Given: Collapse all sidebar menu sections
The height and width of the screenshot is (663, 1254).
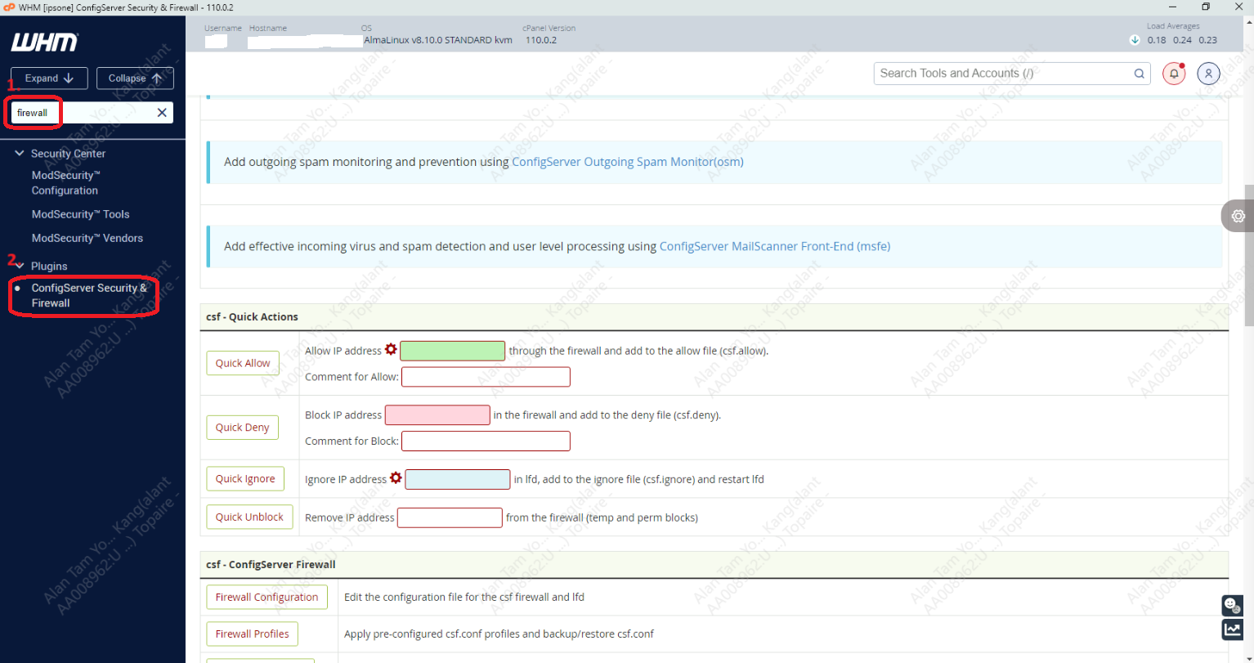Looking at the screenshot, I should click(x=135, y=78).
